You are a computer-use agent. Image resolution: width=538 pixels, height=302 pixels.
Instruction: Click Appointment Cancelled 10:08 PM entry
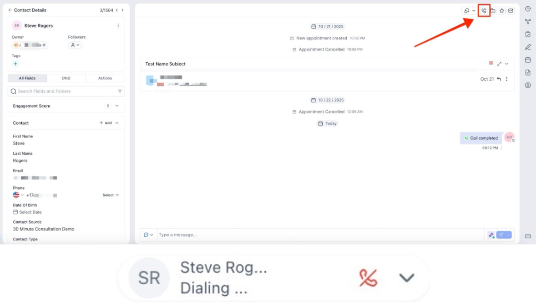pyautogui.click(x=328, y=50)
